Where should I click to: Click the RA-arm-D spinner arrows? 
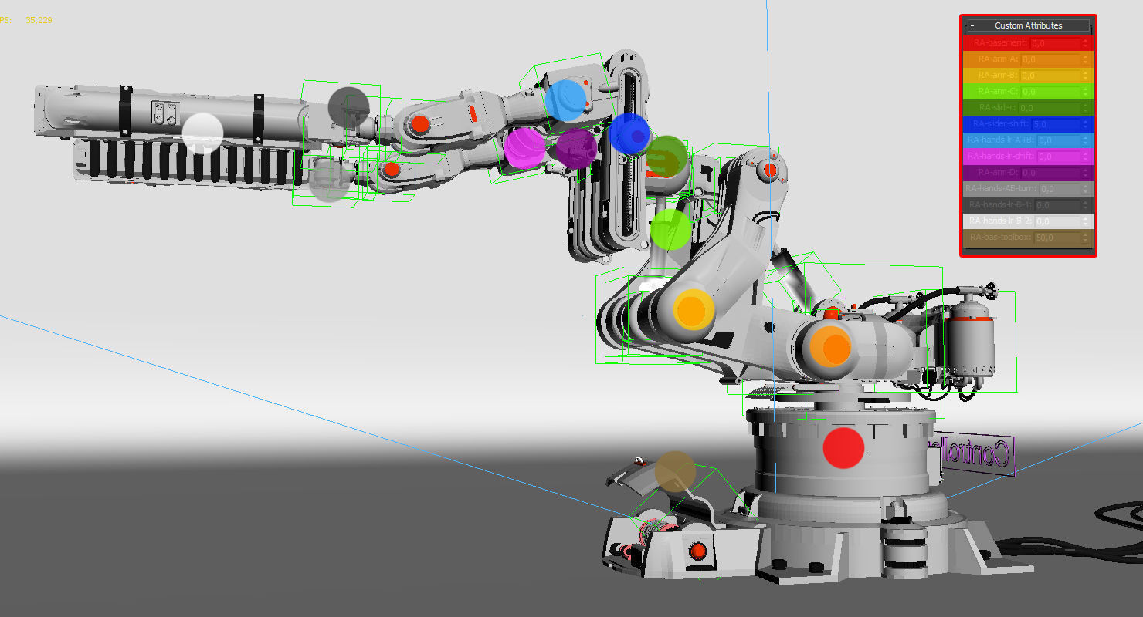tap(1085, 173)
